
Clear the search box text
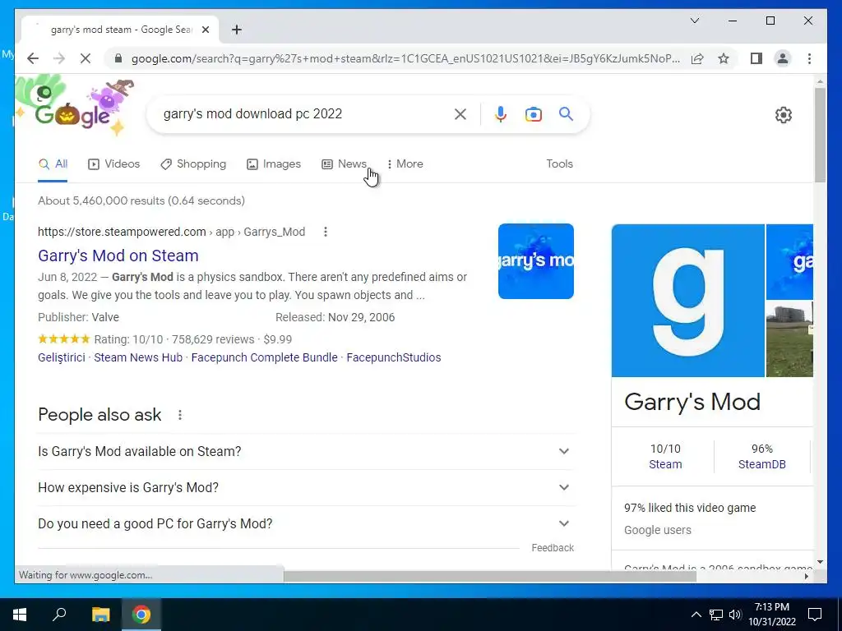pyautogui.click(x=460, y=113)
